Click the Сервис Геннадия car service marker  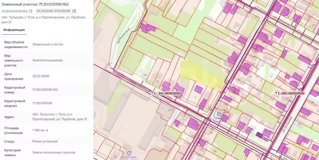tap(219, 114)
